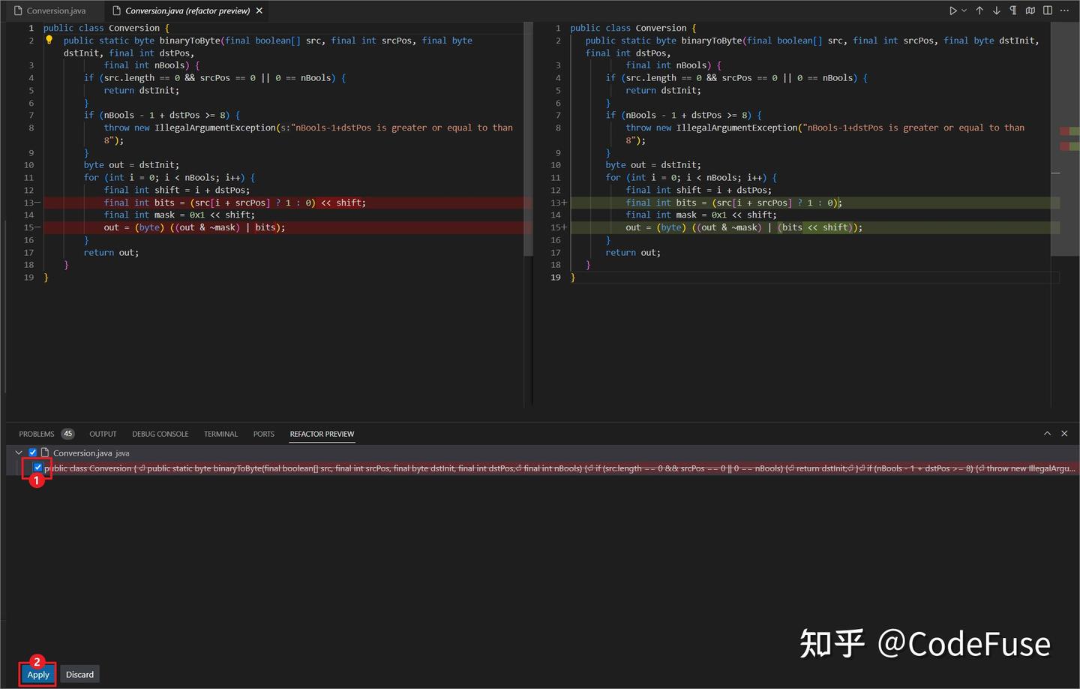The image size is (1080, 689).
Task: Click the lightbulb code action icon
Action: [49, 40]
